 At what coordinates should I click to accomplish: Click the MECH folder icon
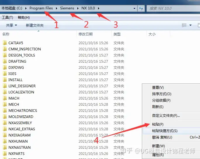click(x=5, y=104)
